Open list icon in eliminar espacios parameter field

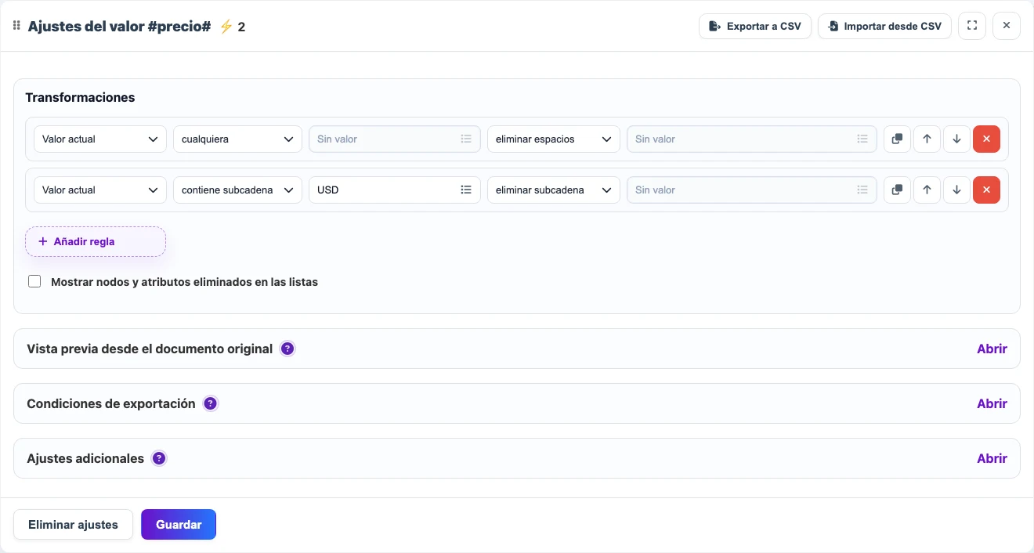pos(862,139)
